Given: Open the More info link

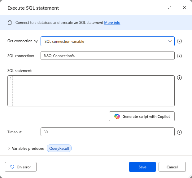Looking at the screenshot, I should click(112, 23).
